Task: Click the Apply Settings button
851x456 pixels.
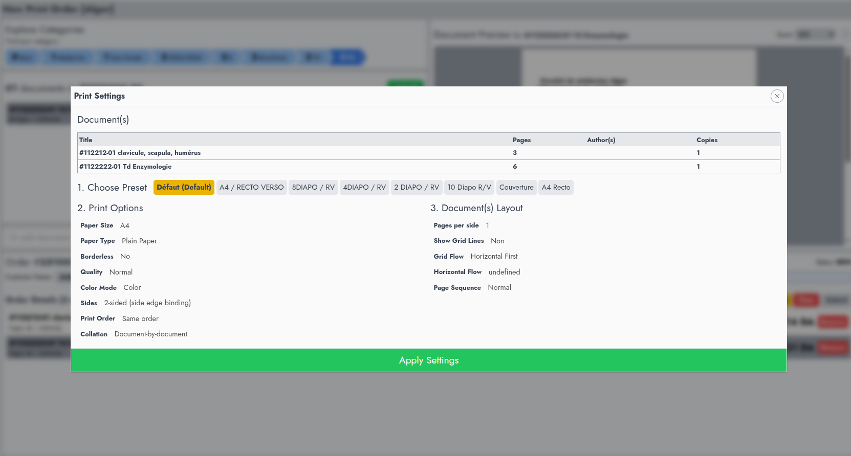Action: [429, 360]
